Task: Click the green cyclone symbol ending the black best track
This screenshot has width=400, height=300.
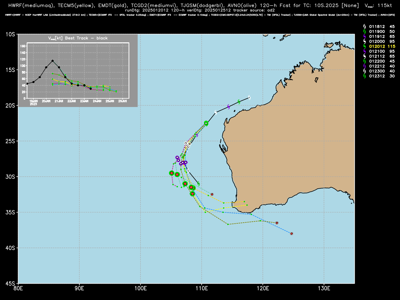Action: [x=198, y=184]
